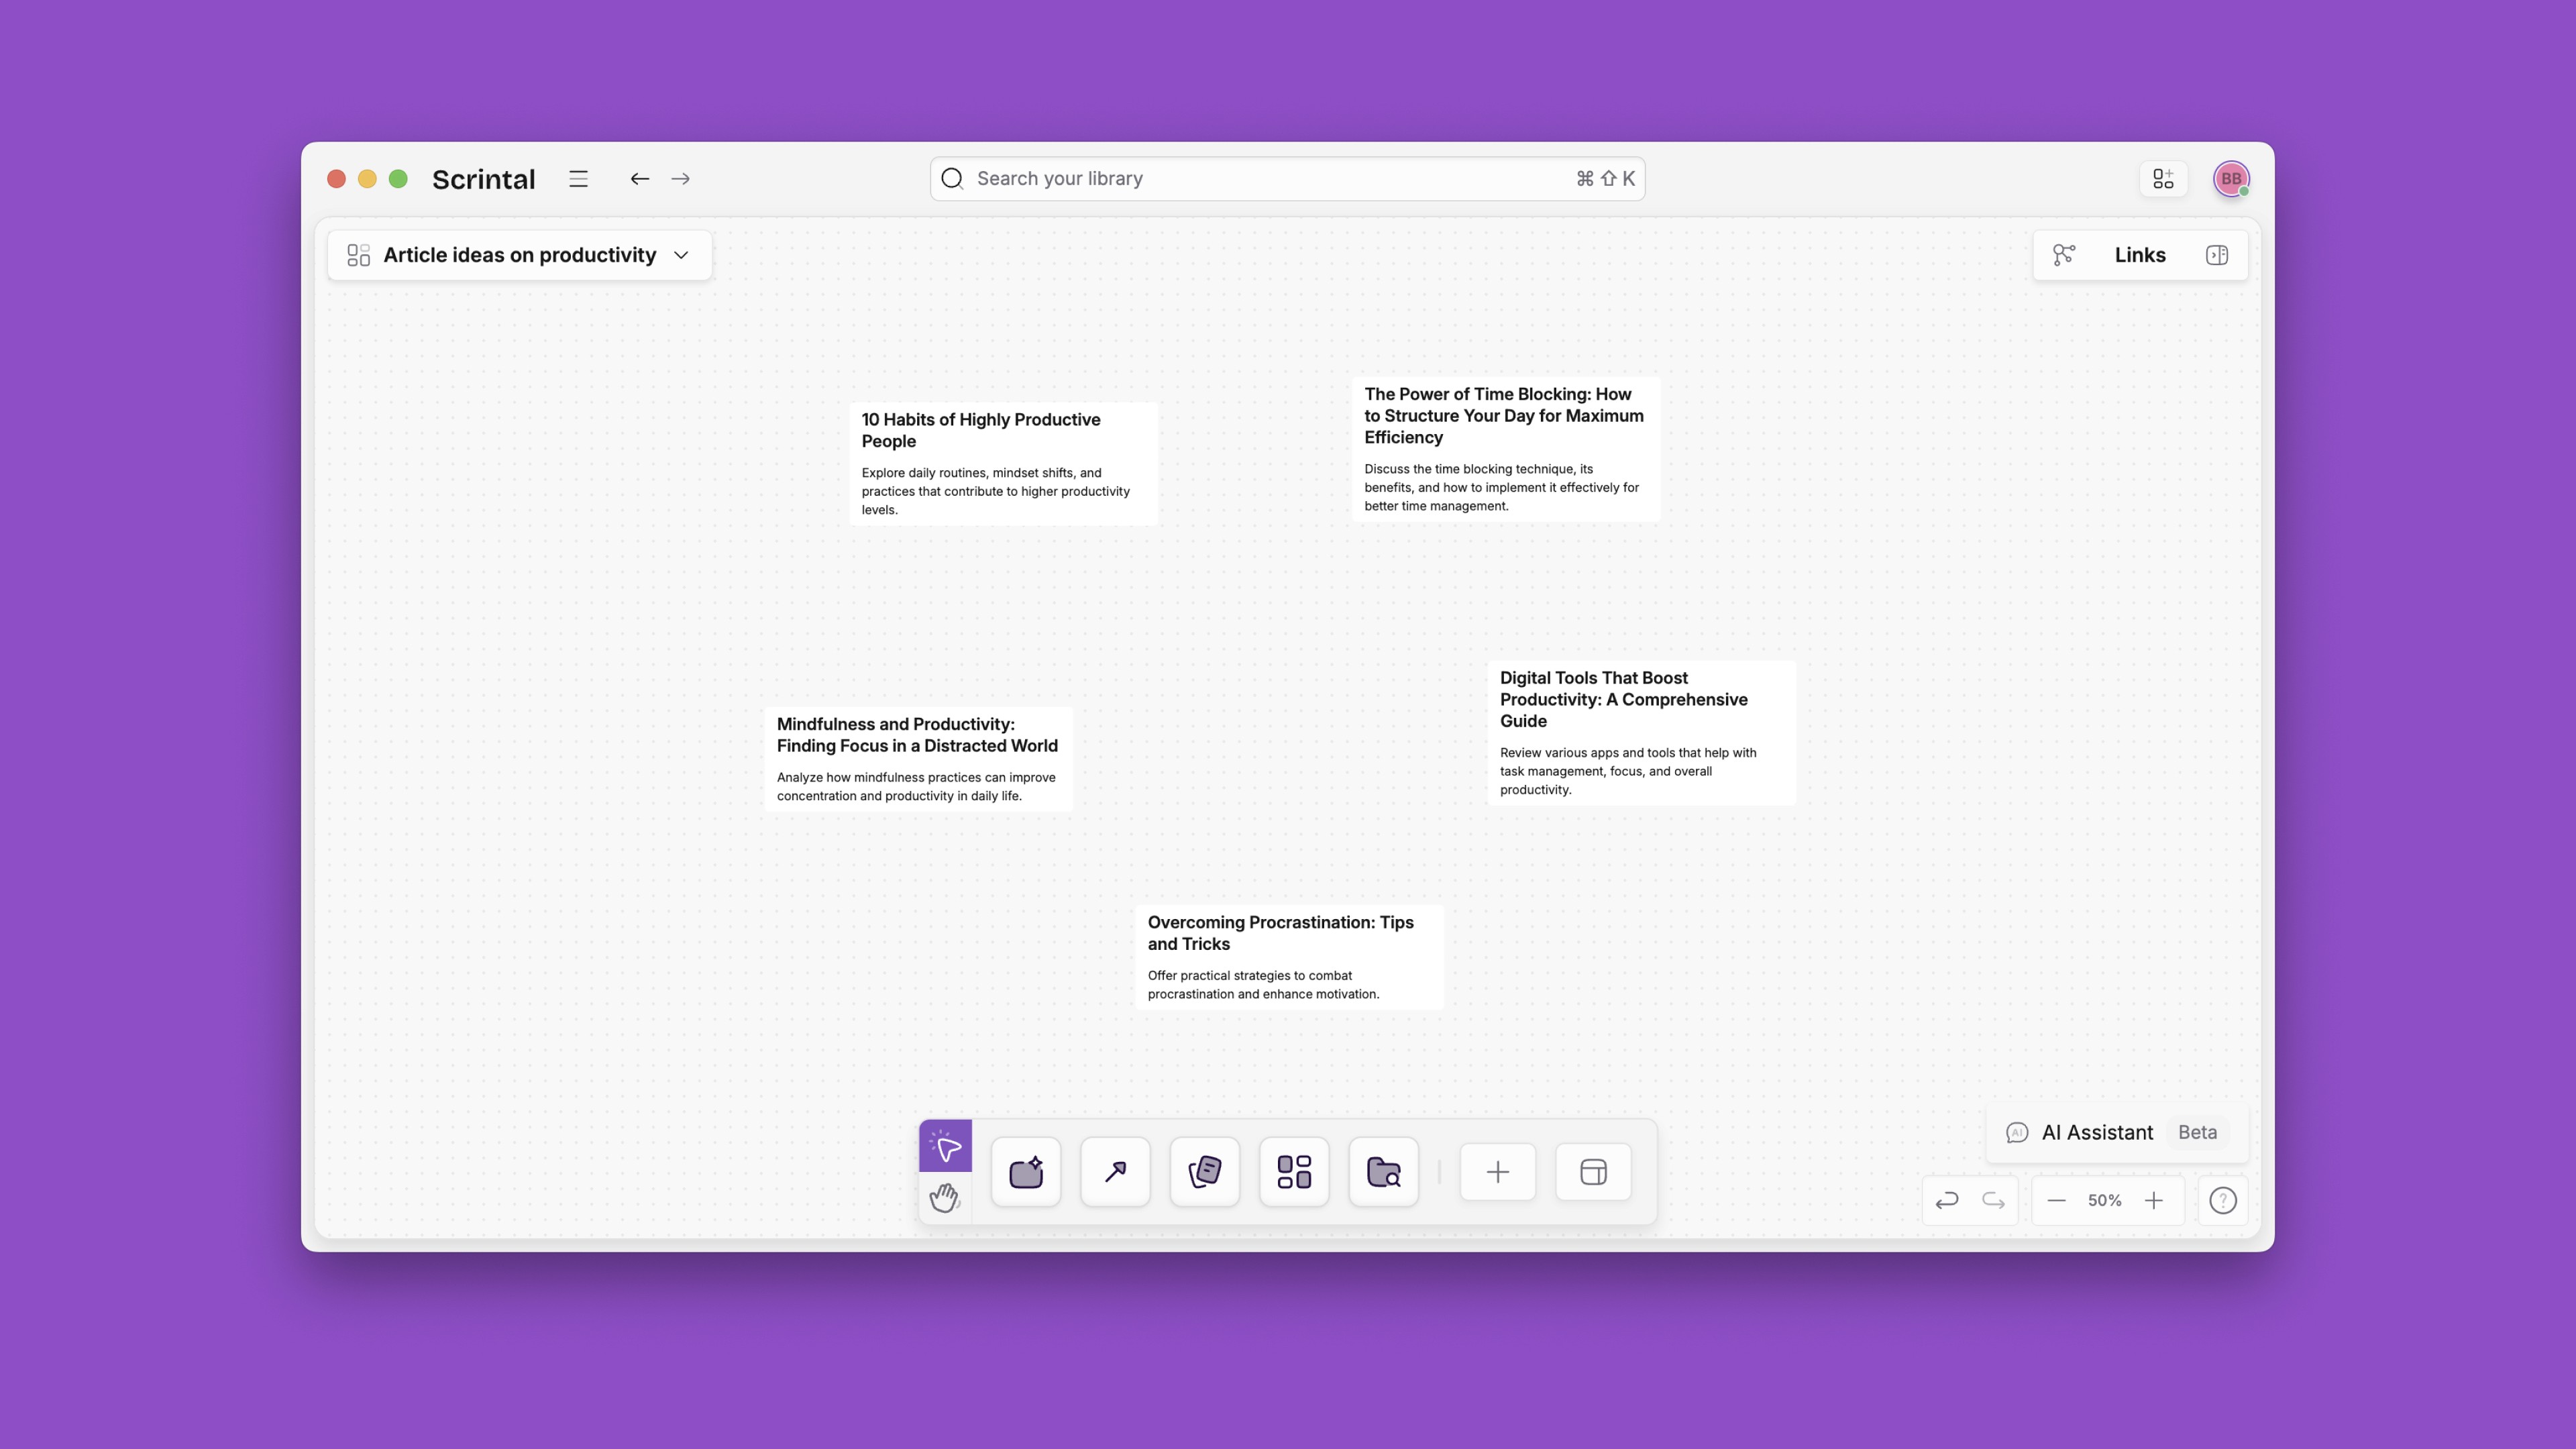Toggle the right side panel icon
The height and width of the screenshot is (1449, 2576).
pos(2216,255)
